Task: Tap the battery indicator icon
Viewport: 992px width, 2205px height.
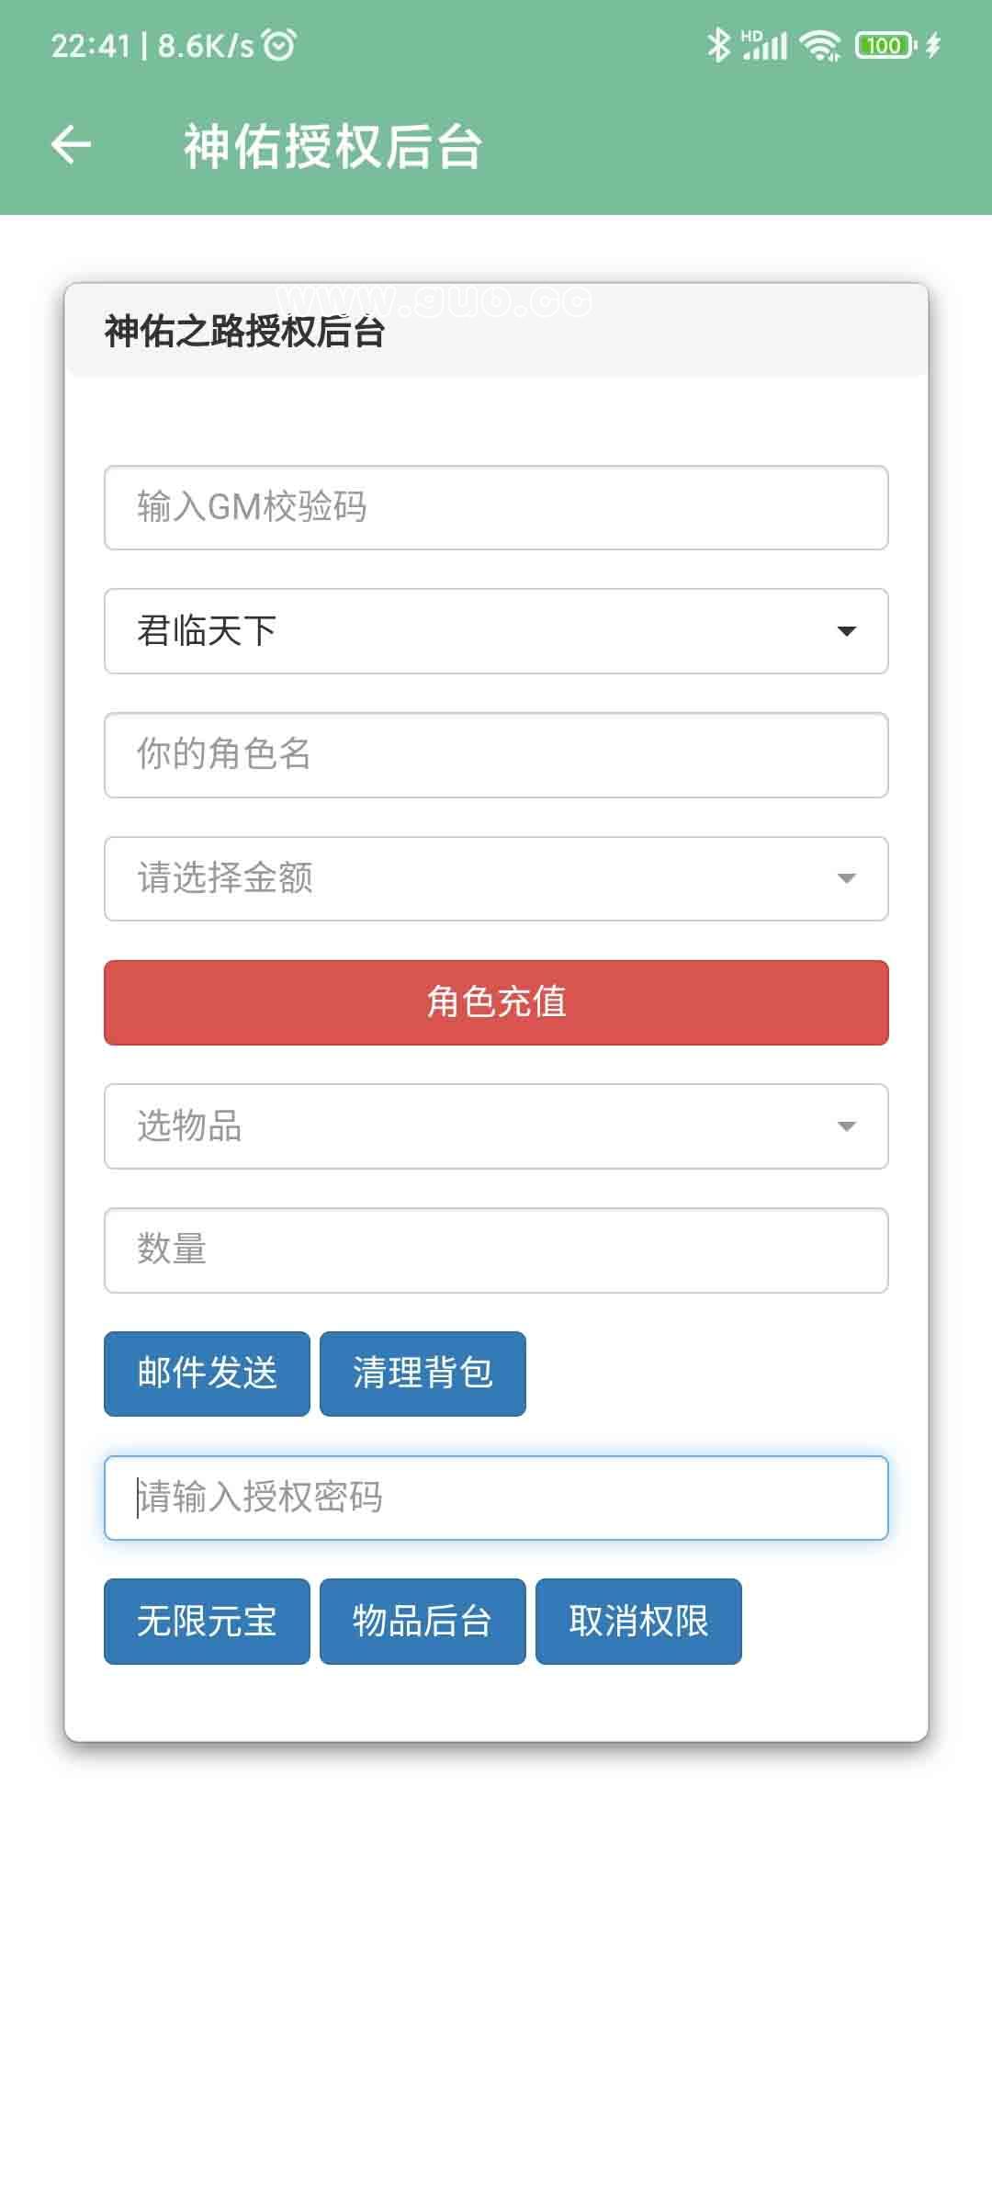Action: coord(884,44)
